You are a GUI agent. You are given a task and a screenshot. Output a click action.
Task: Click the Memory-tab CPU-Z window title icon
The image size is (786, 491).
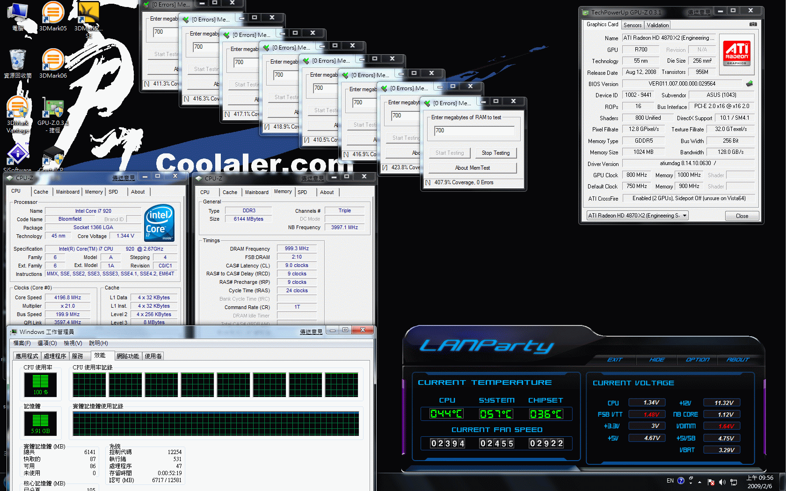coord(199,178)
